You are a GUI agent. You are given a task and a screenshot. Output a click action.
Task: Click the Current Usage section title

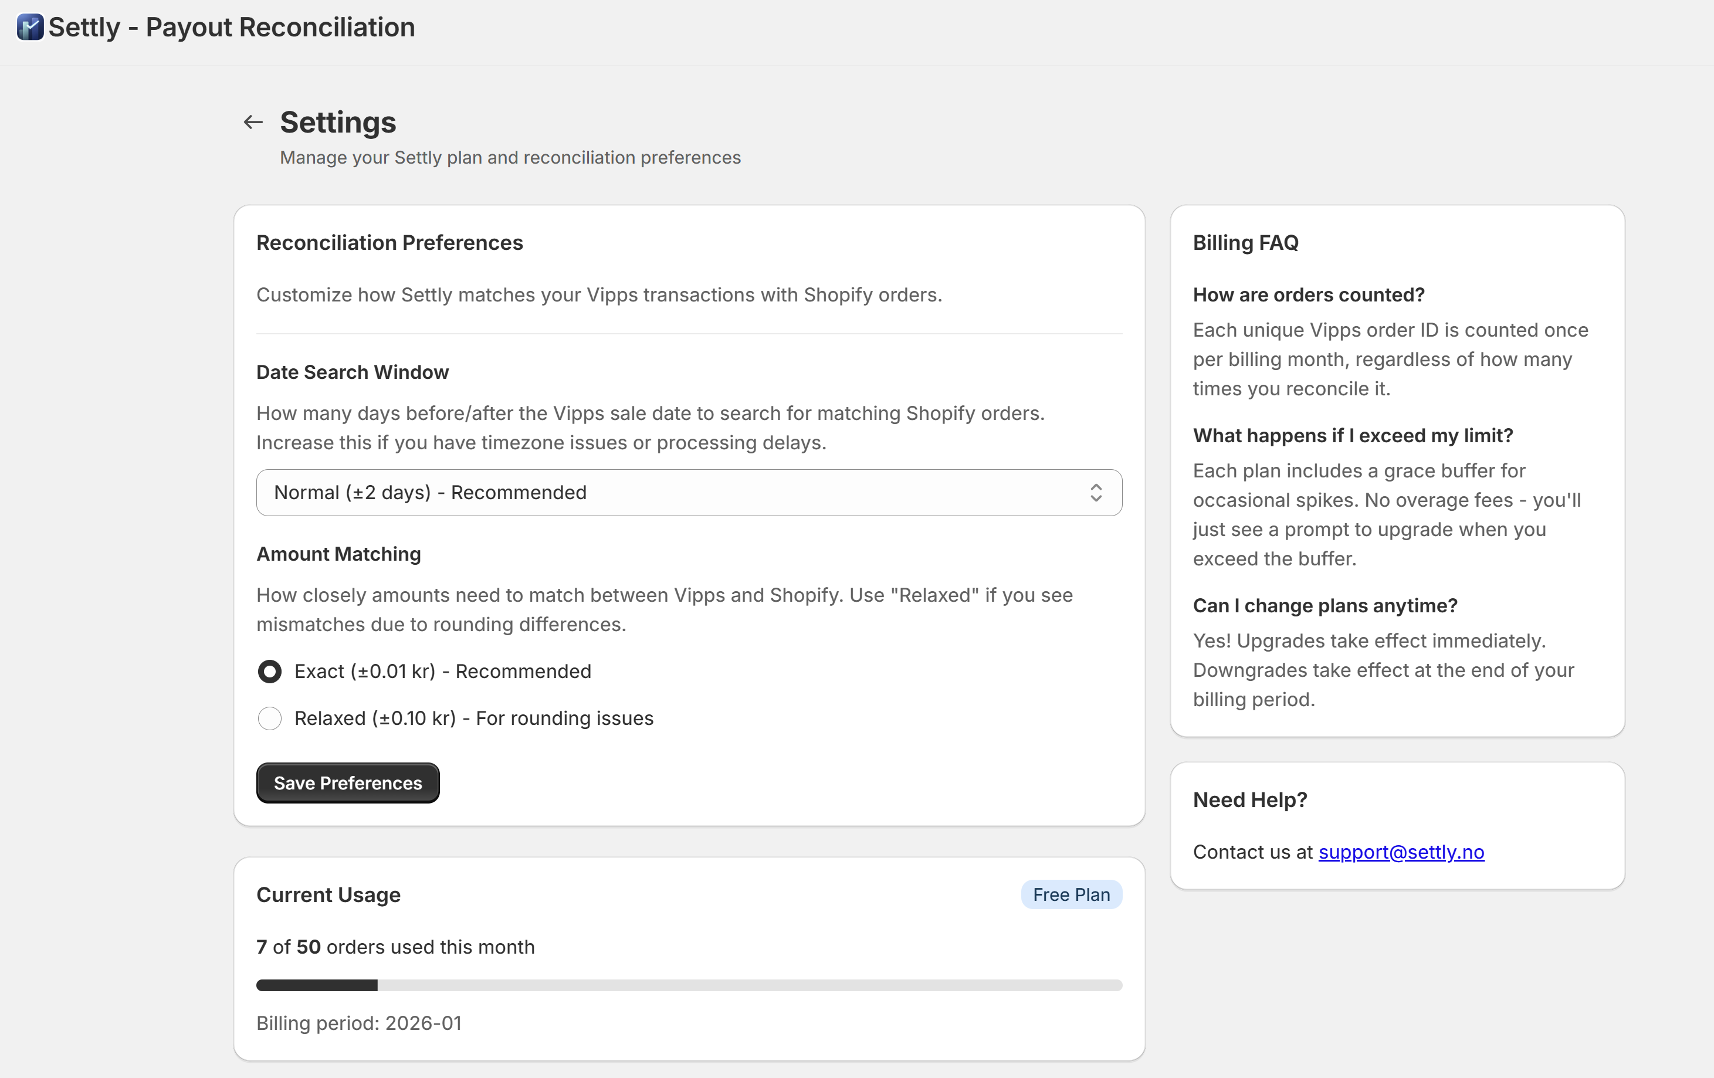(328, 894)
